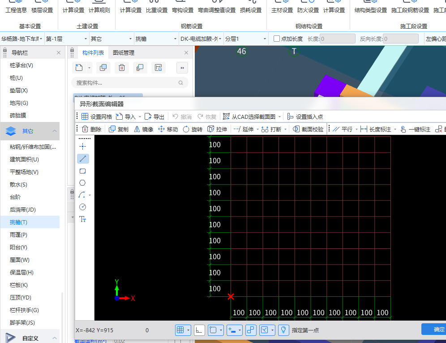Toggle lightbulb hint button in status bar
The width and height of the screenshot is (446, 343).
pyautogui.click(x=283, y=330)
